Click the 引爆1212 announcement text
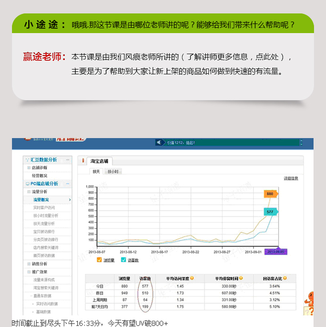The height and width of the screenshot is (327, 326). (181, 143)
